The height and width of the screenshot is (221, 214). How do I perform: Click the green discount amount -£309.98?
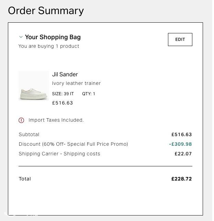click(180, 144)
